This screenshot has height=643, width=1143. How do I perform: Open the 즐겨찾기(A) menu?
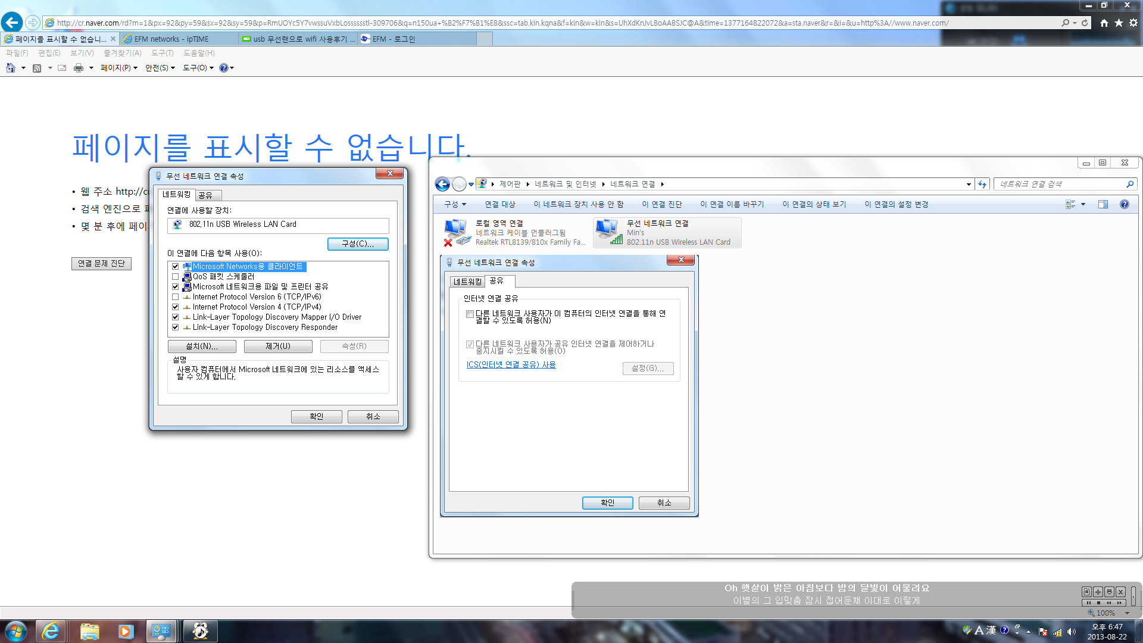(x=123, y=53)
